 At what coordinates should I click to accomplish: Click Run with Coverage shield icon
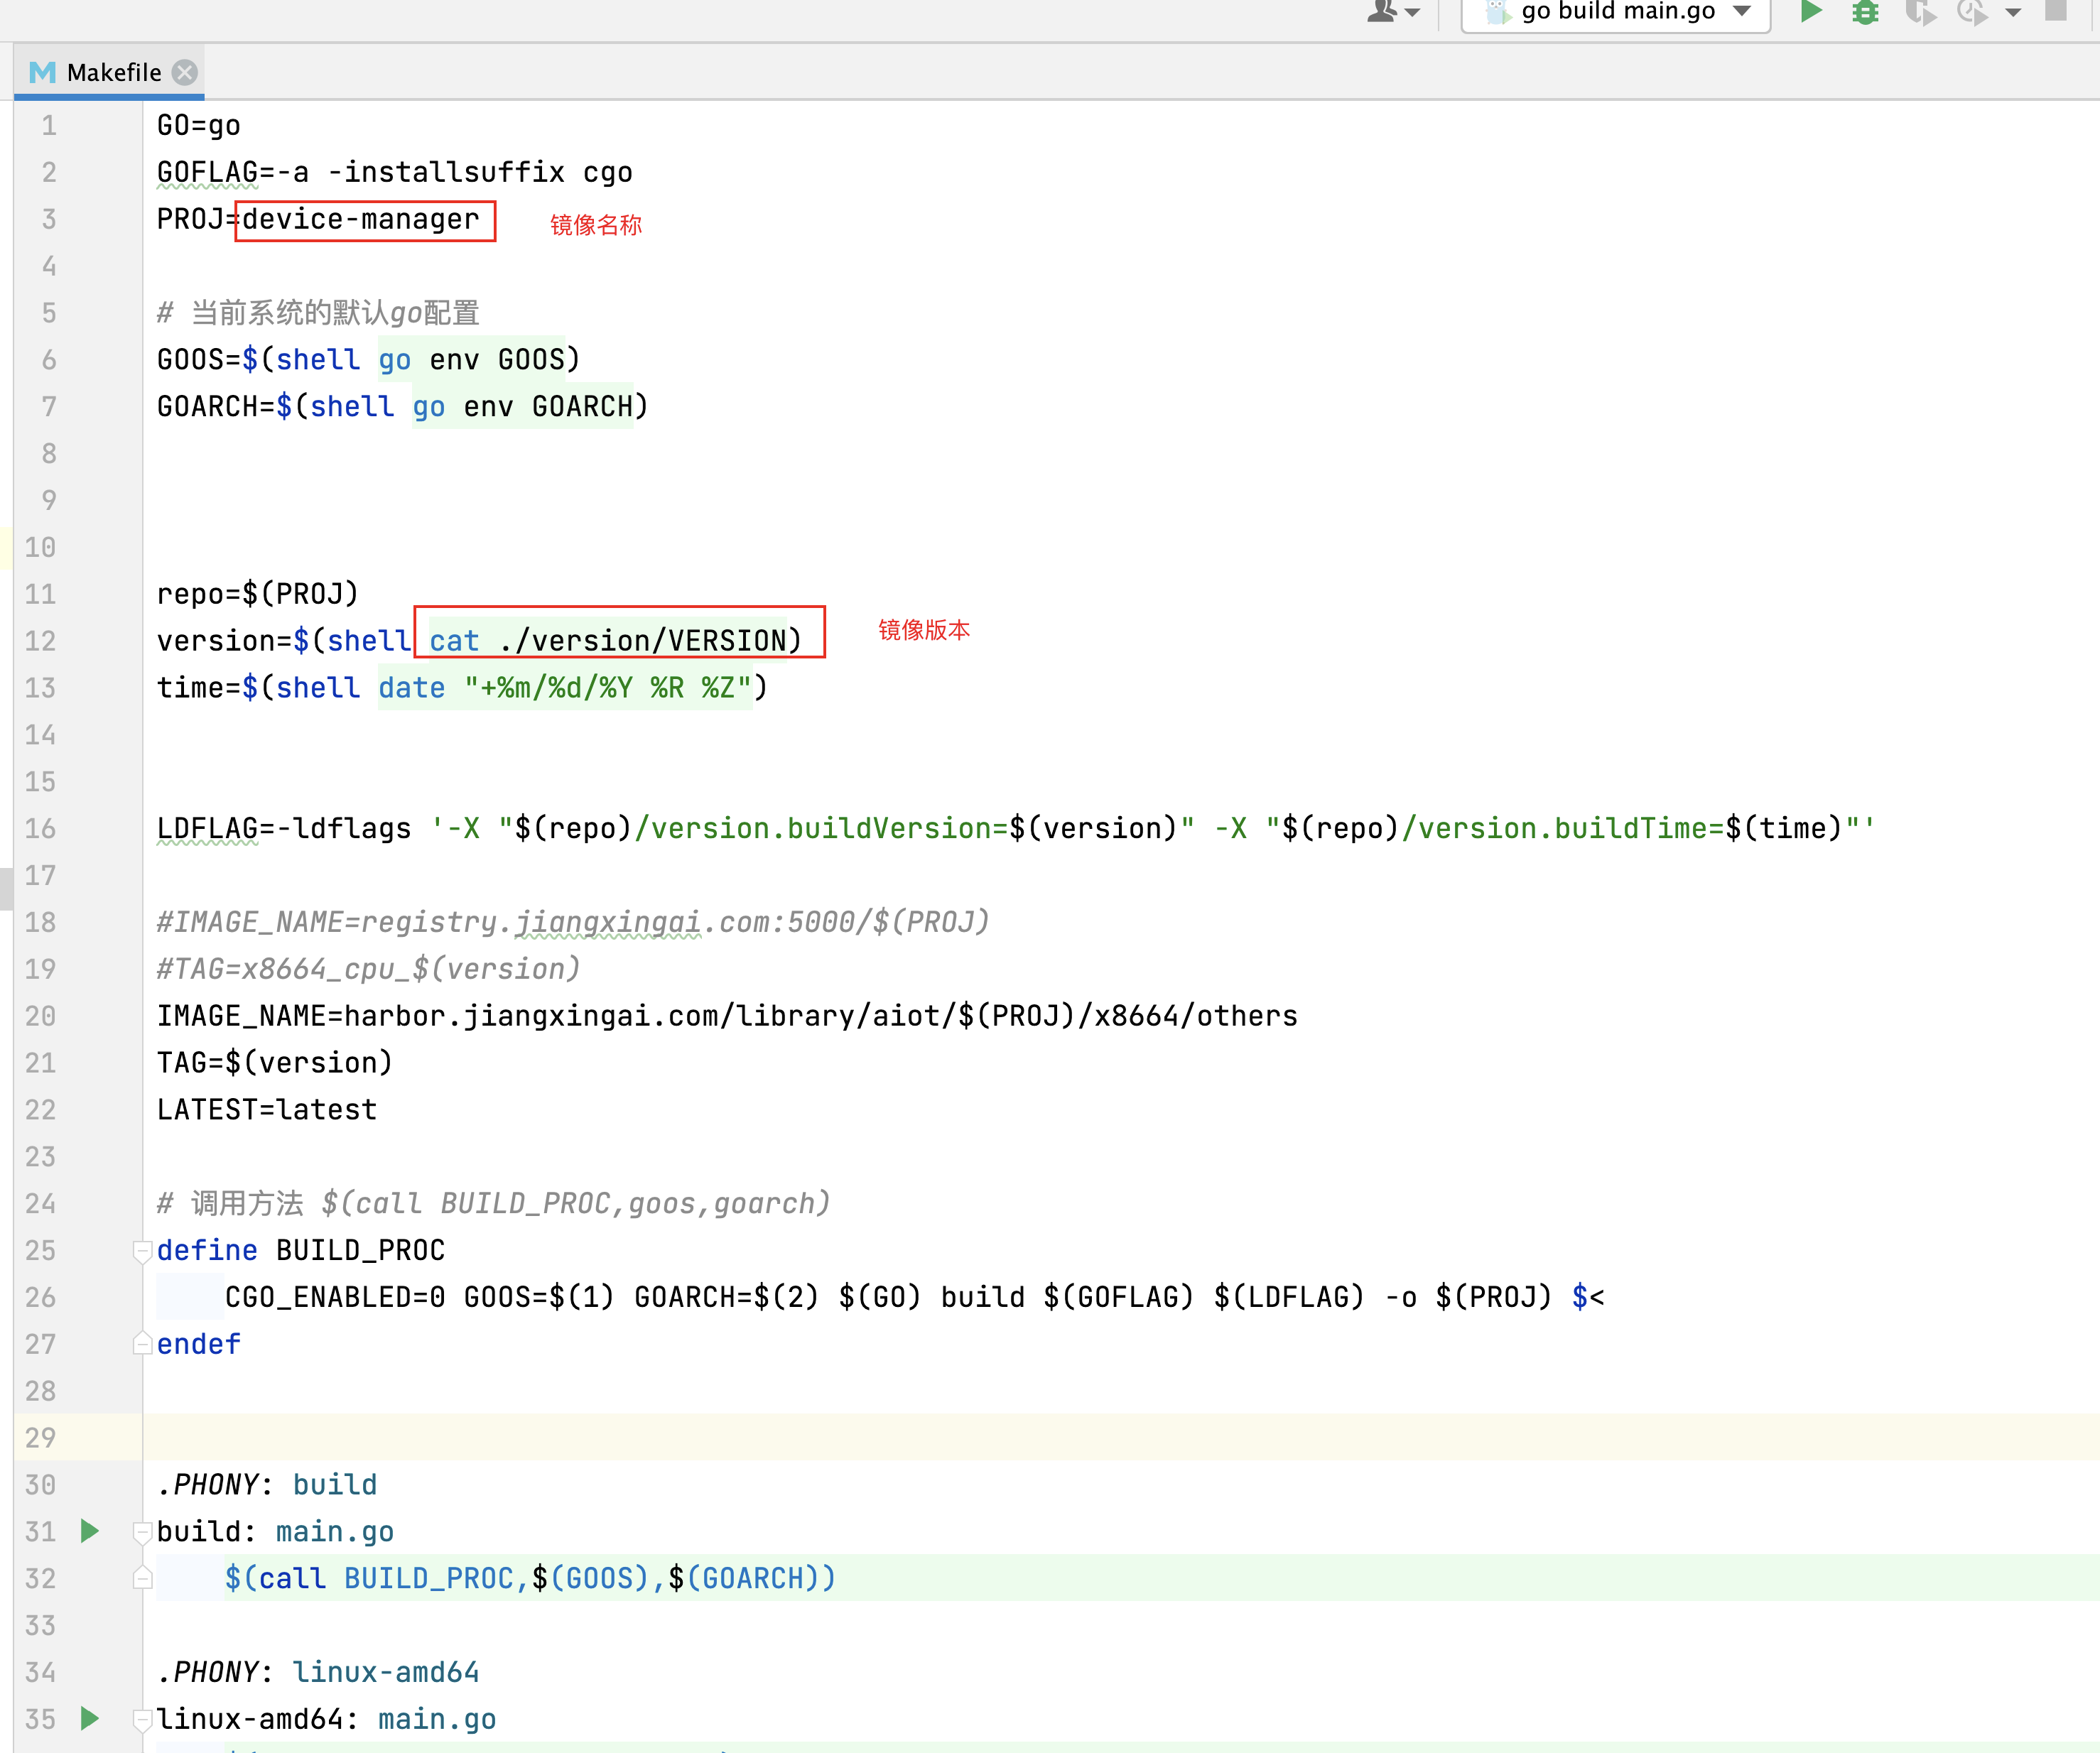click(1920, 12)
